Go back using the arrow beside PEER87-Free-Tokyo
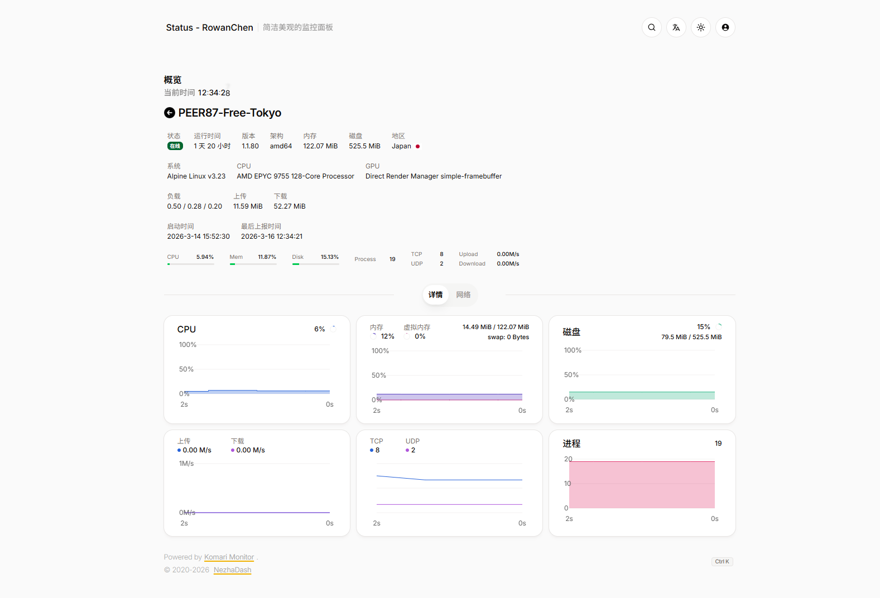The image size is (880, 598). pyautogui.click(x=170, y=113)
